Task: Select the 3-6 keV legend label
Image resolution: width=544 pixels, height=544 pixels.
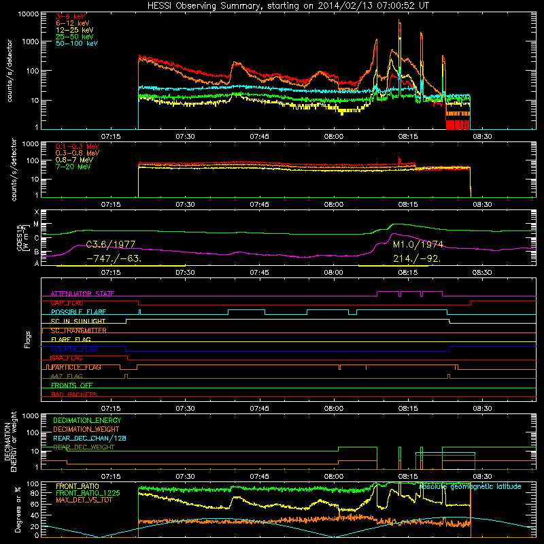Action: click(x=70, y=16)
